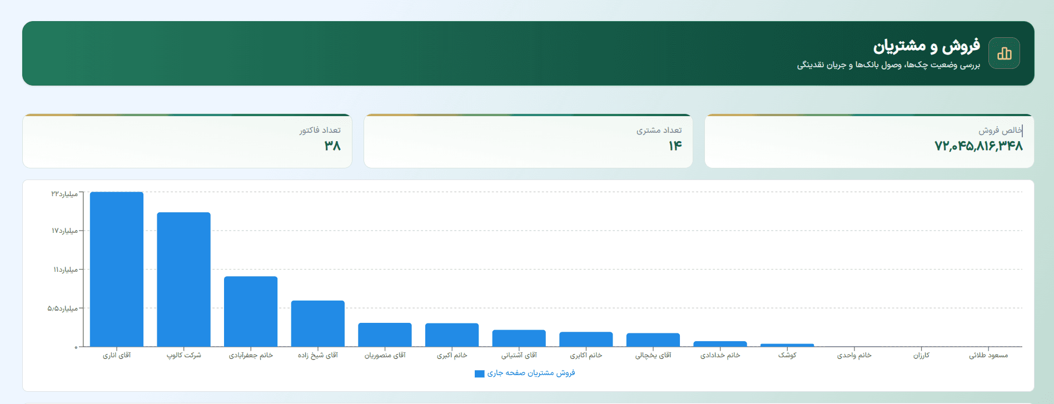Click the card label "تعداد فاکتور"
Image resolution: width=1054 pixels, height=404 pixels.
[x=320, y=130]
